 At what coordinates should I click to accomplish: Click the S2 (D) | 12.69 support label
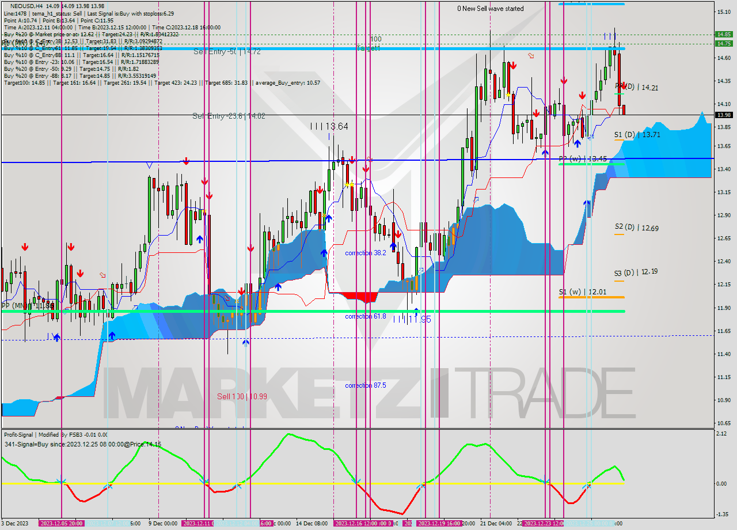click(x=636, y=228)
